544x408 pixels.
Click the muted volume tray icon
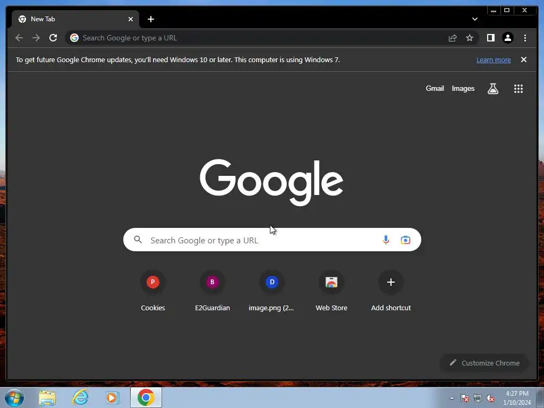click(490, 398)
